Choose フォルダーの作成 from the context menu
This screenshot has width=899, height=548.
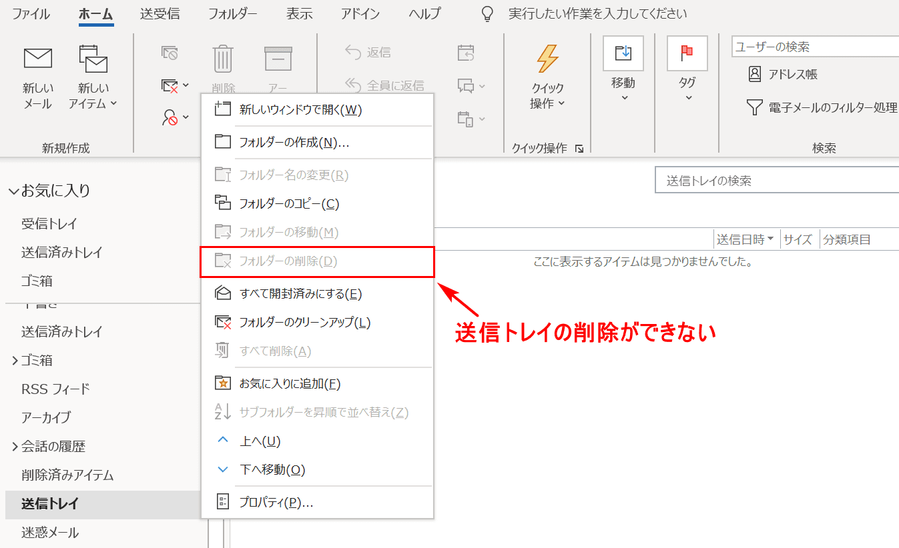(294, 142)
